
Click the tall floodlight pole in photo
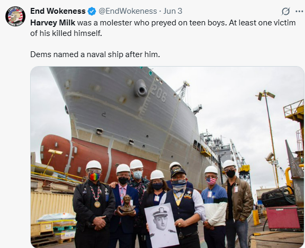coord(271,139)
